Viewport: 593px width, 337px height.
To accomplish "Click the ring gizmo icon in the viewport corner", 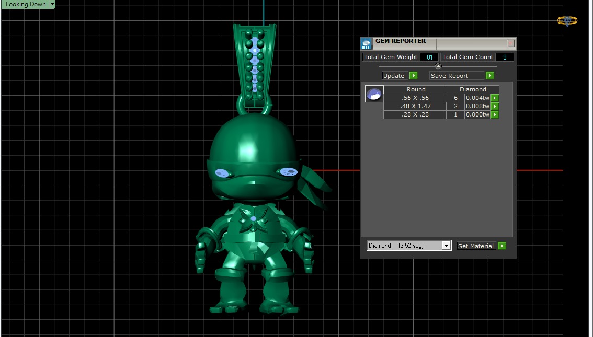I will click(567, 20).
